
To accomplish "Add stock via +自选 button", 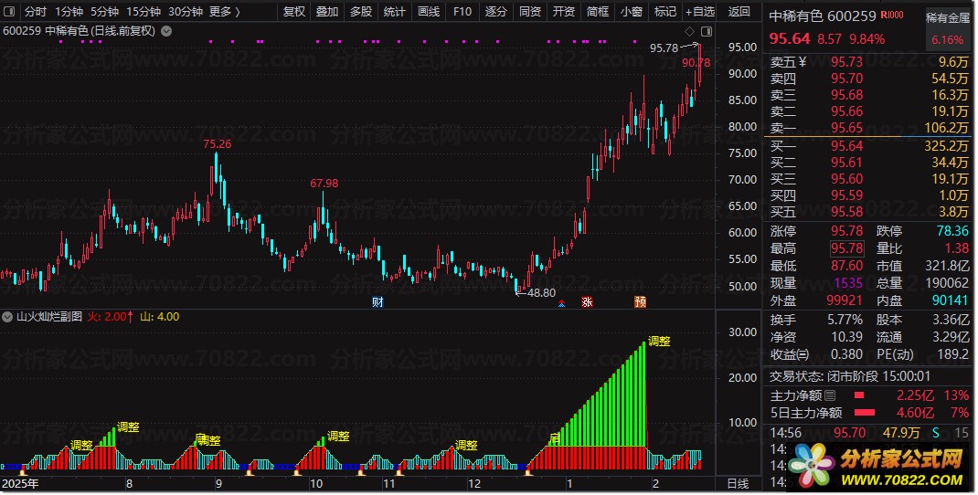I will coord(700,11).
